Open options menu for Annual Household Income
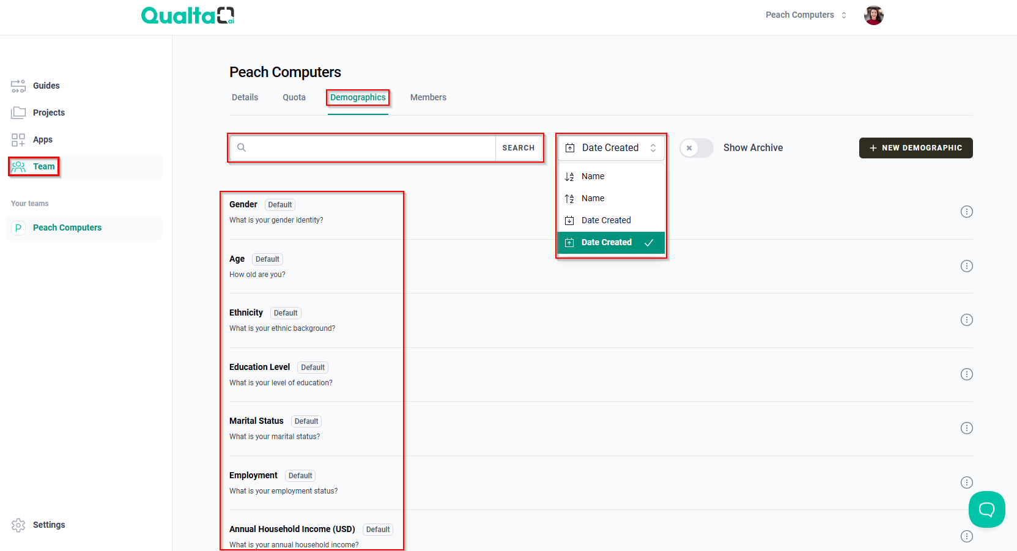1017x551 pixels. click(x=966, y=536)
